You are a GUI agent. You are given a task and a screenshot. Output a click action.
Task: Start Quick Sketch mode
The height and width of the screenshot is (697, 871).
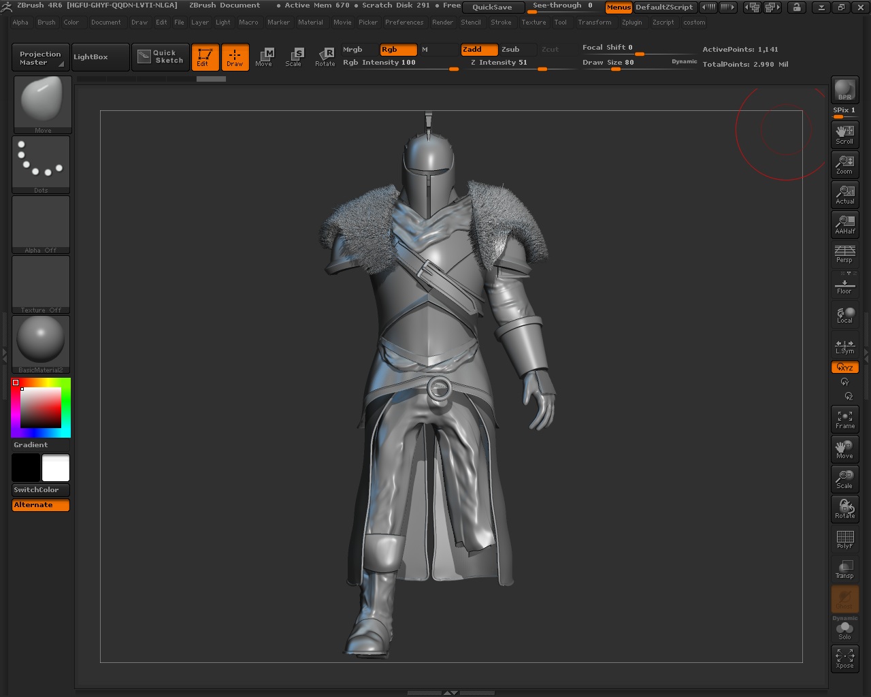tap(161, 56)
